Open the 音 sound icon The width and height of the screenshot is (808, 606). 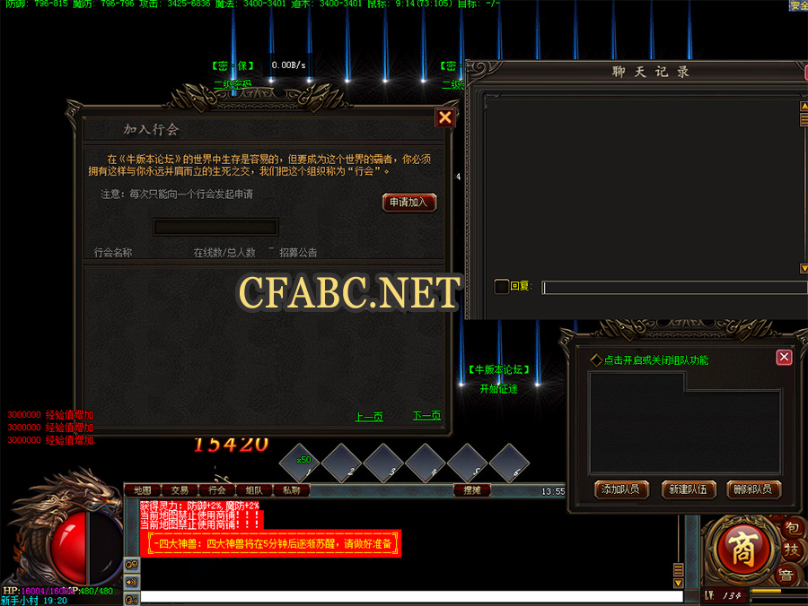pos(786,575)
